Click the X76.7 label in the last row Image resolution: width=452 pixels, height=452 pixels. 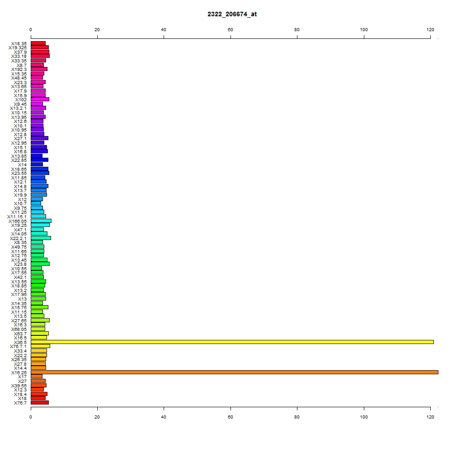pos(20,403)
